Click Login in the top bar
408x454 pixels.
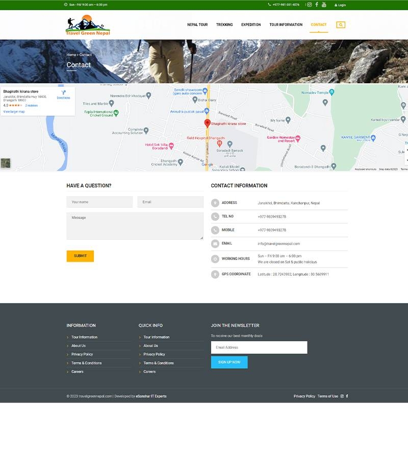tap(340, 5)
